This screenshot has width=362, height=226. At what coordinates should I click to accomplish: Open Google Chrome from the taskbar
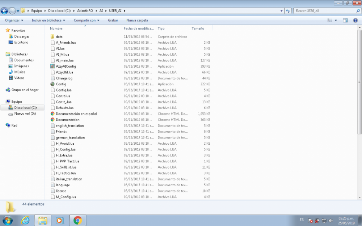(77, 220)
